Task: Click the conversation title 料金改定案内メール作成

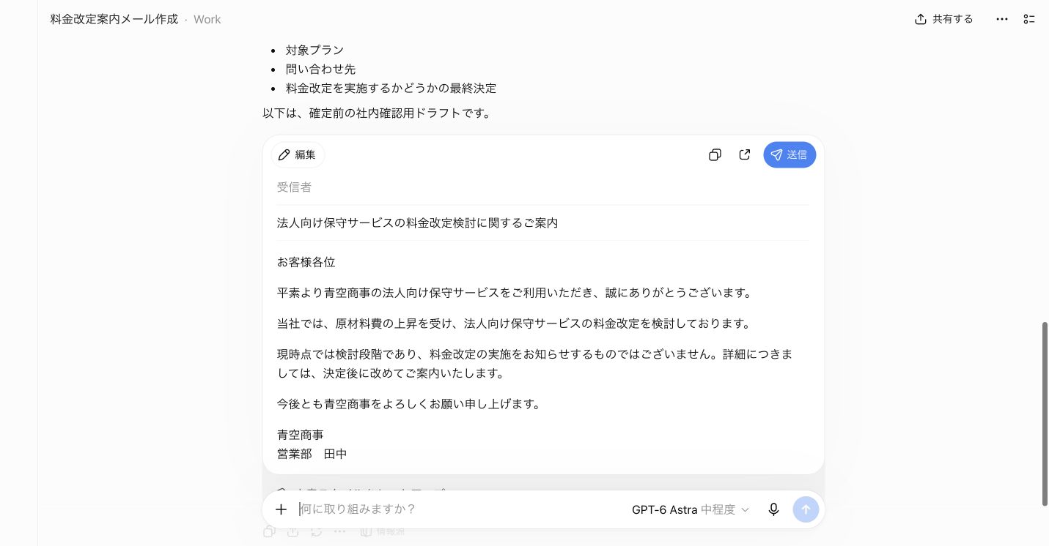Action: pyautogui.click(x=114, y=19)
